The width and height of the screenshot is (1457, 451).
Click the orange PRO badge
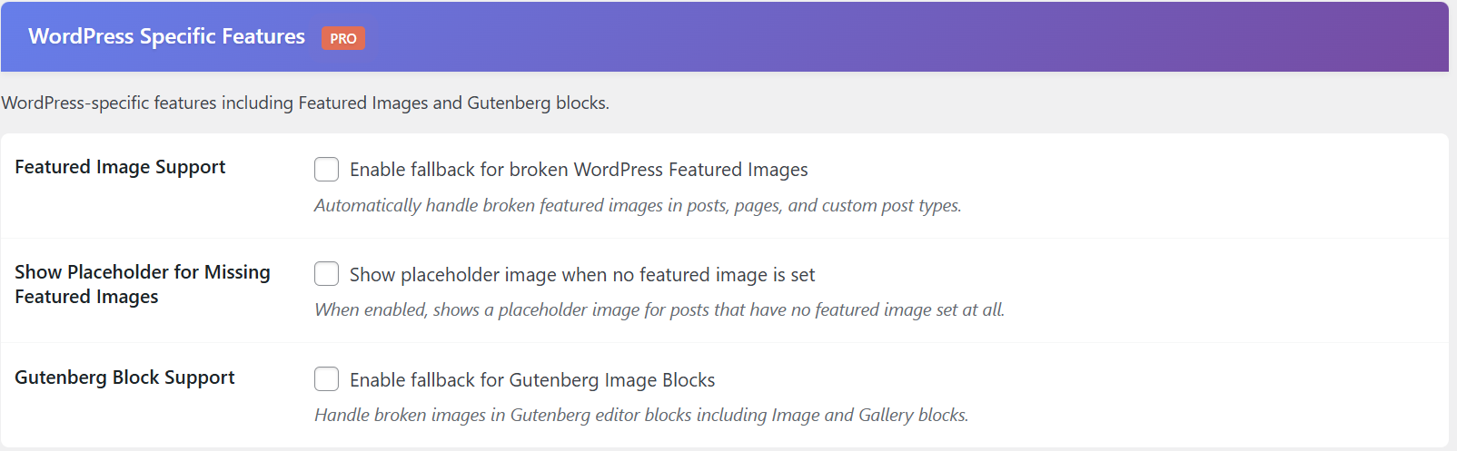[342, 38]
